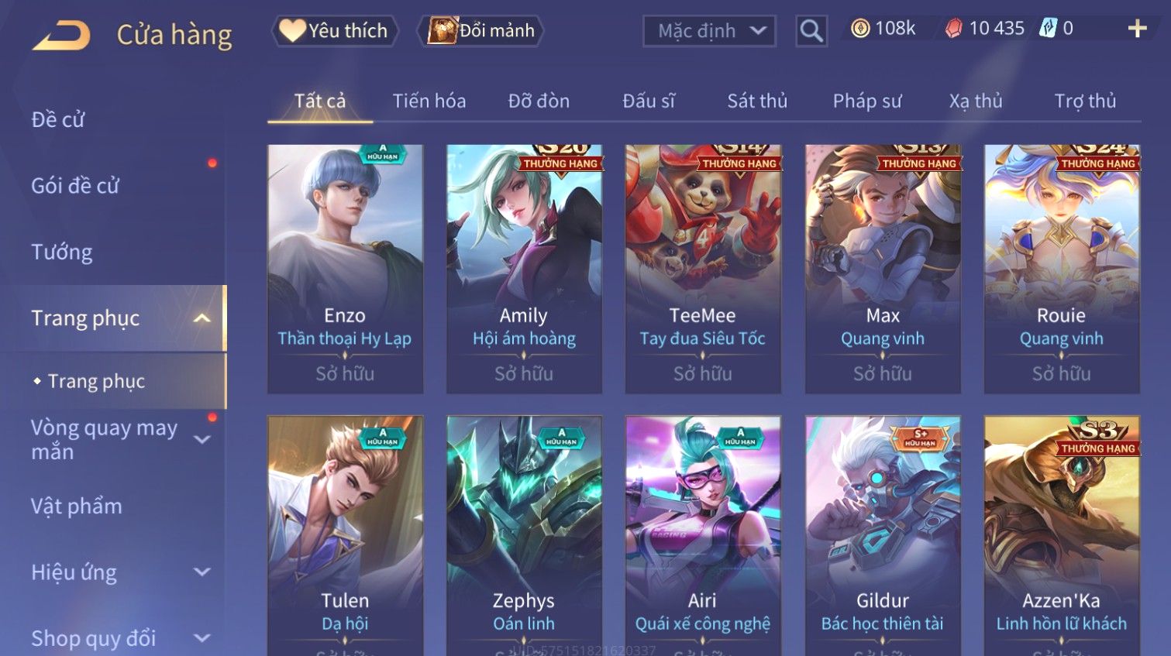This screenshot has width=1171, height=656.
Task: Collapse the Trang phục sidebar section
Action: point(201,318)
